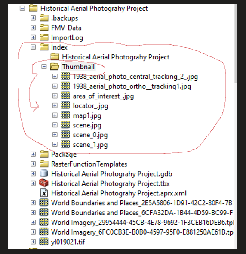Expand scene_1.jpg raster
Screen dimensions: 246x254
pos(55,144)
